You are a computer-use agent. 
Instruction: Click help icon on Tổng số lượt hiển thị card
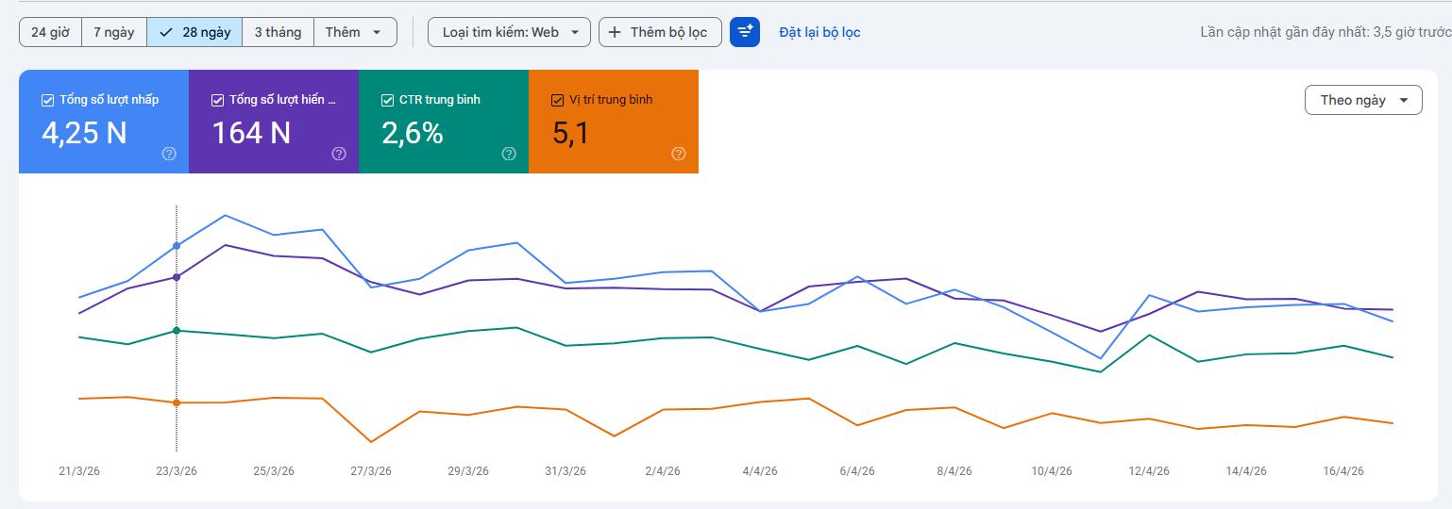coord(339,155)
